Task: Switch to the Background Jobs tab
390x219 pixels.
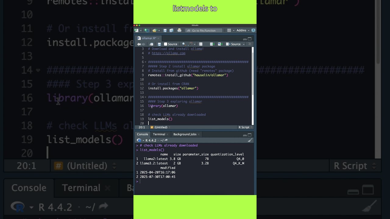Action: 185,134
